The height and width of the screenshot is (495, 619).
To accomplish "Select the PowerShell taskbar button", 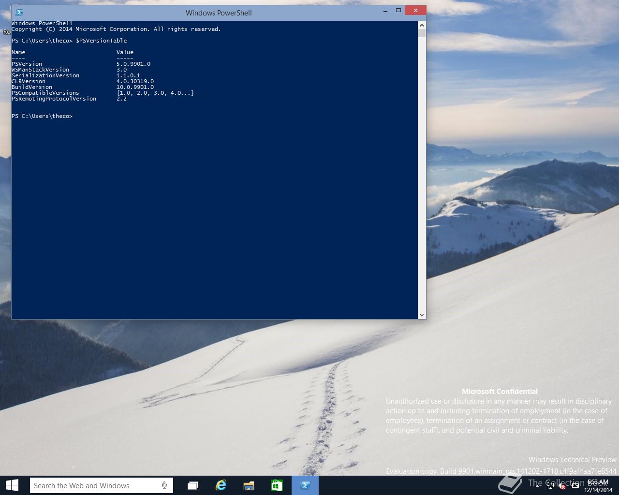I will point(305,485).
